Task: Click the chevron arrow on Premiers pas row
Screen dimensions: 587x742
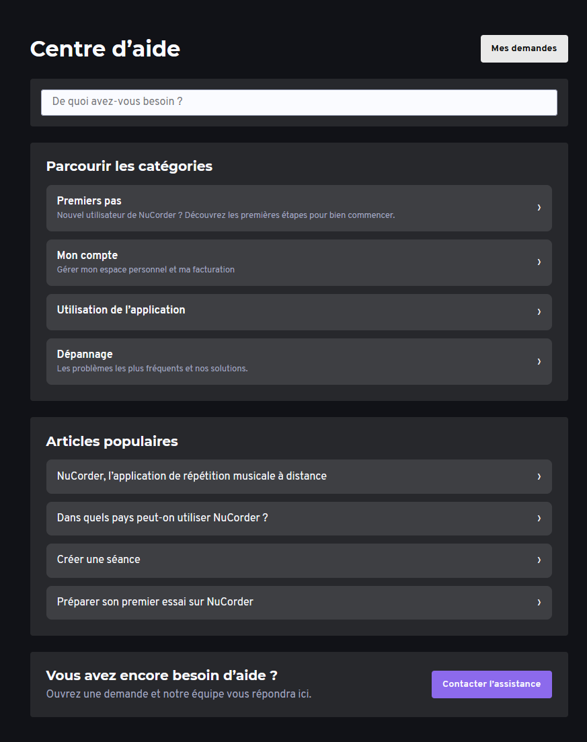Action: 539,208
